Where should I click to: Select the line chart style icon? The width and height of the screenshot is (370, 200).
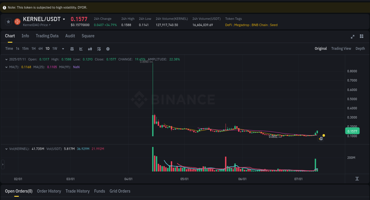pos(81,49)
